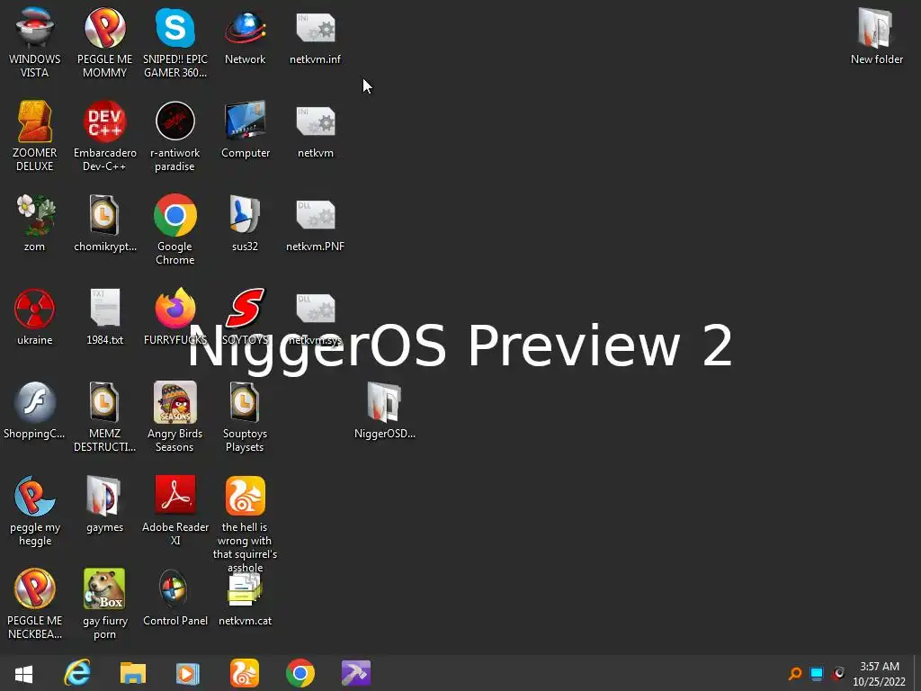Select the Souptoys Playsets icon
The height and width of the screenshot is (691, 921).
tap(245, 417)
